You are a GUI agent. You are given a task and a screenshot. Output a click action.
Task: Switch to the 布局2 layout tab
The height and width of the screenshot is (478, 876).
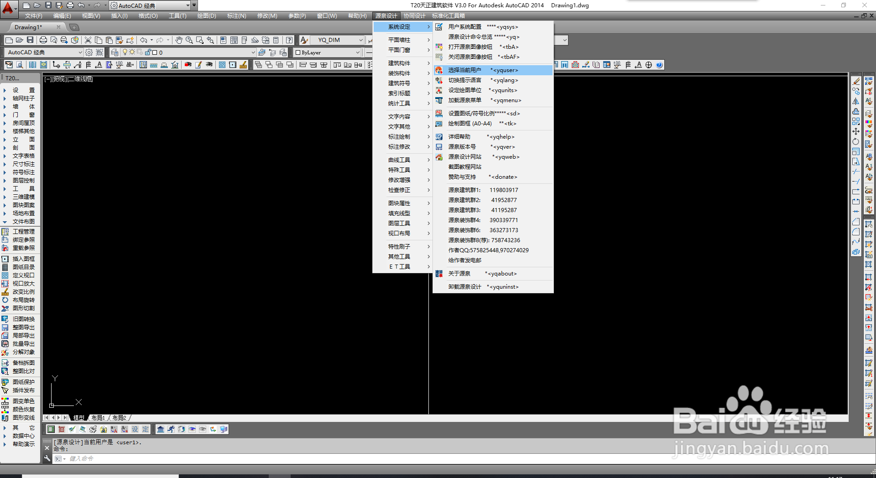120,418
